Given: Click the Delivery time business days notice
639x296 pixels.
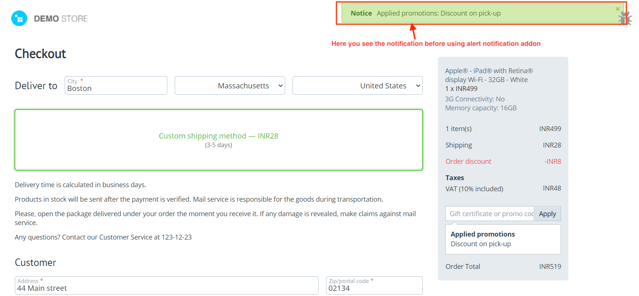Looking at the screenshot, I should tap(81, 185).
